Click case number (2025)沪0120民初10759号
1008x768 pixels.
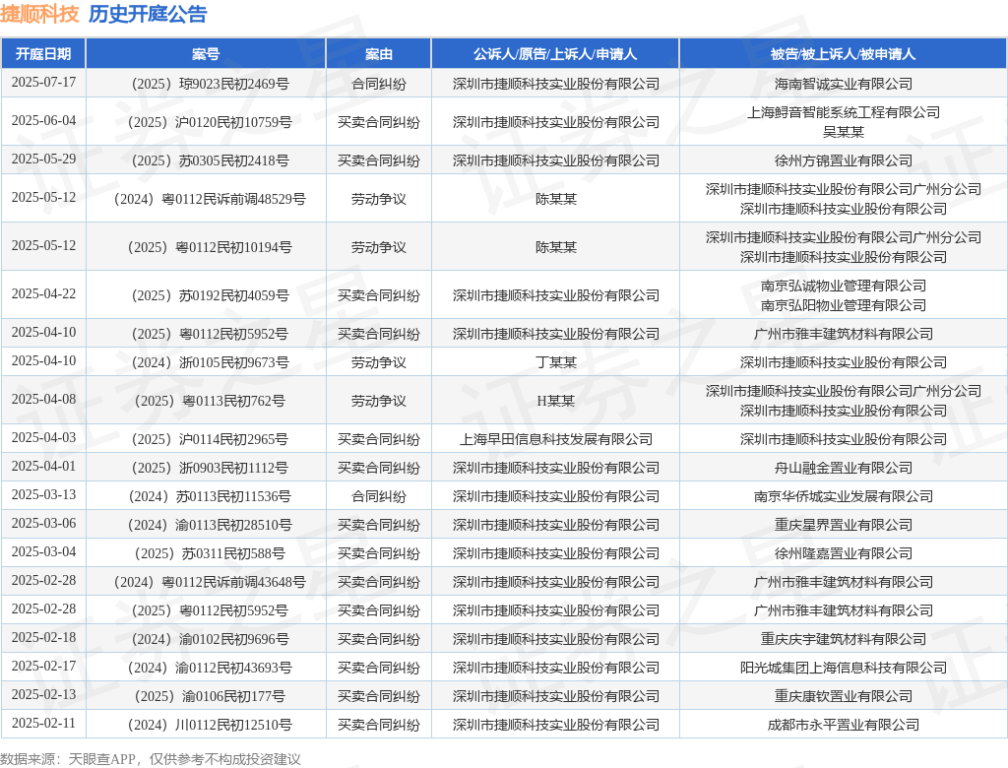coord(210,122)
